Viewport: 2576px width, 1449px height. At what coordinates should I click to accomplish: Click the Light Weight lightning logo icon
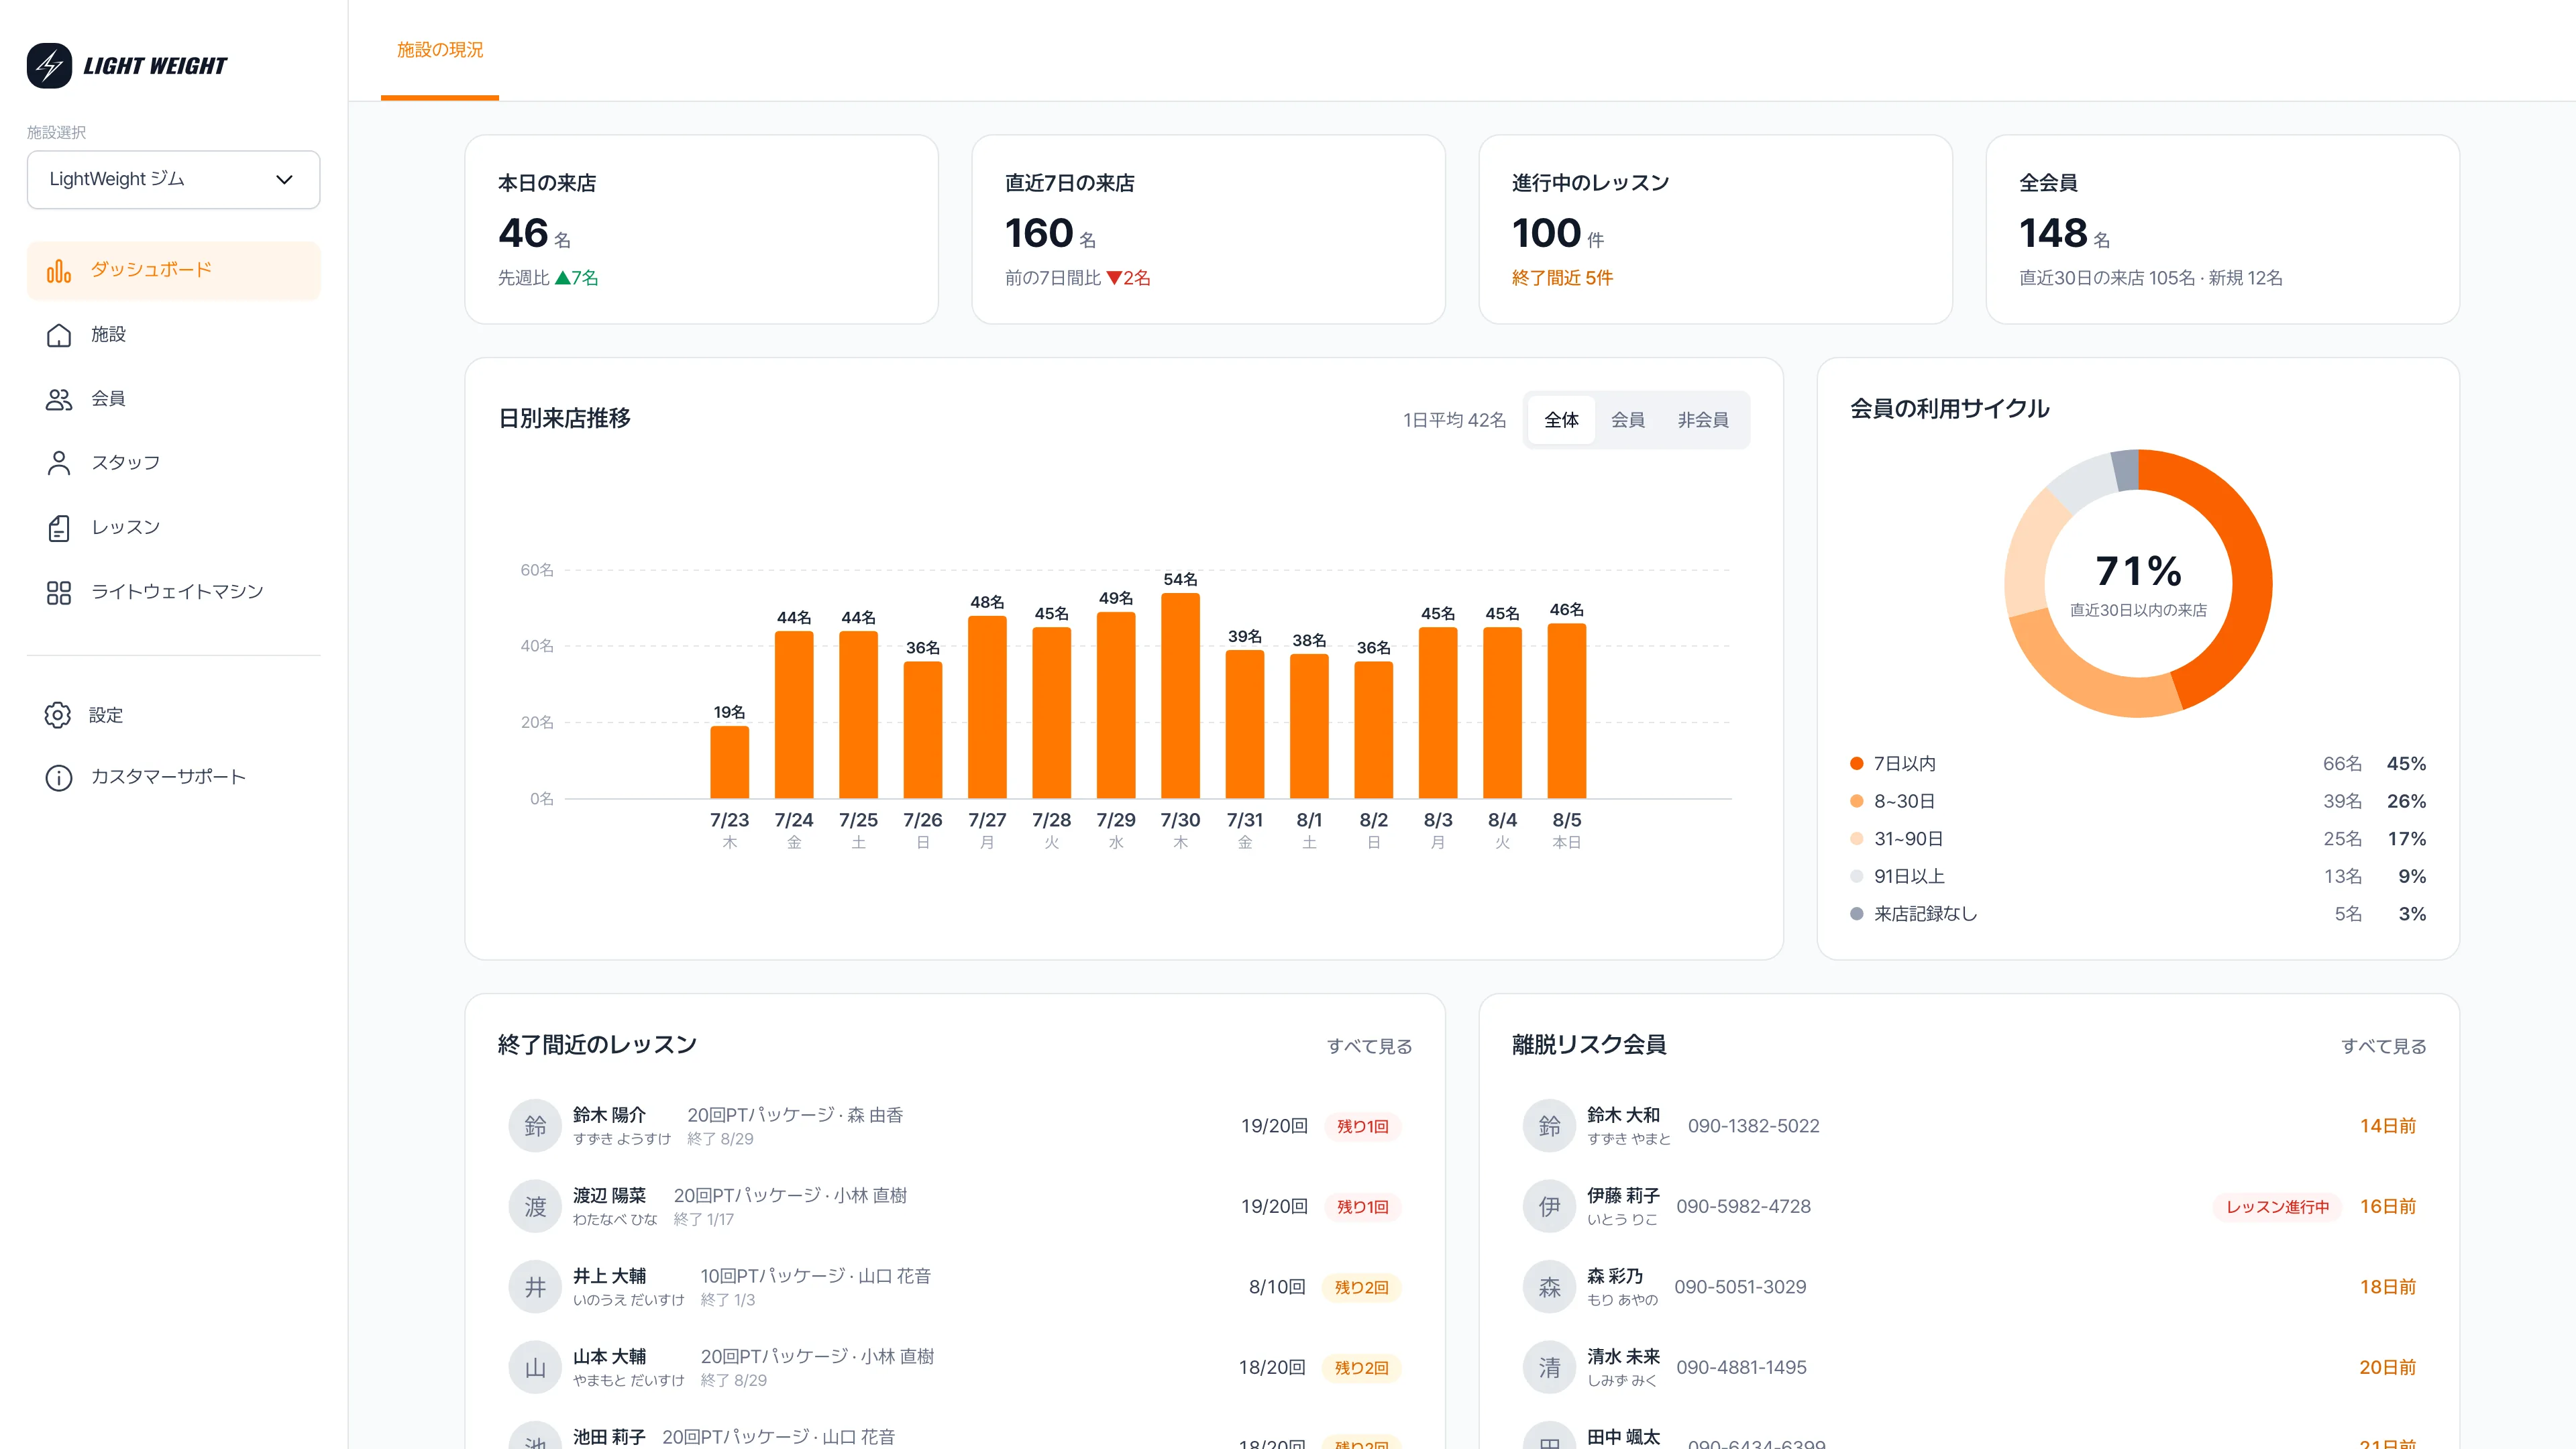click(x=49, y=66)
